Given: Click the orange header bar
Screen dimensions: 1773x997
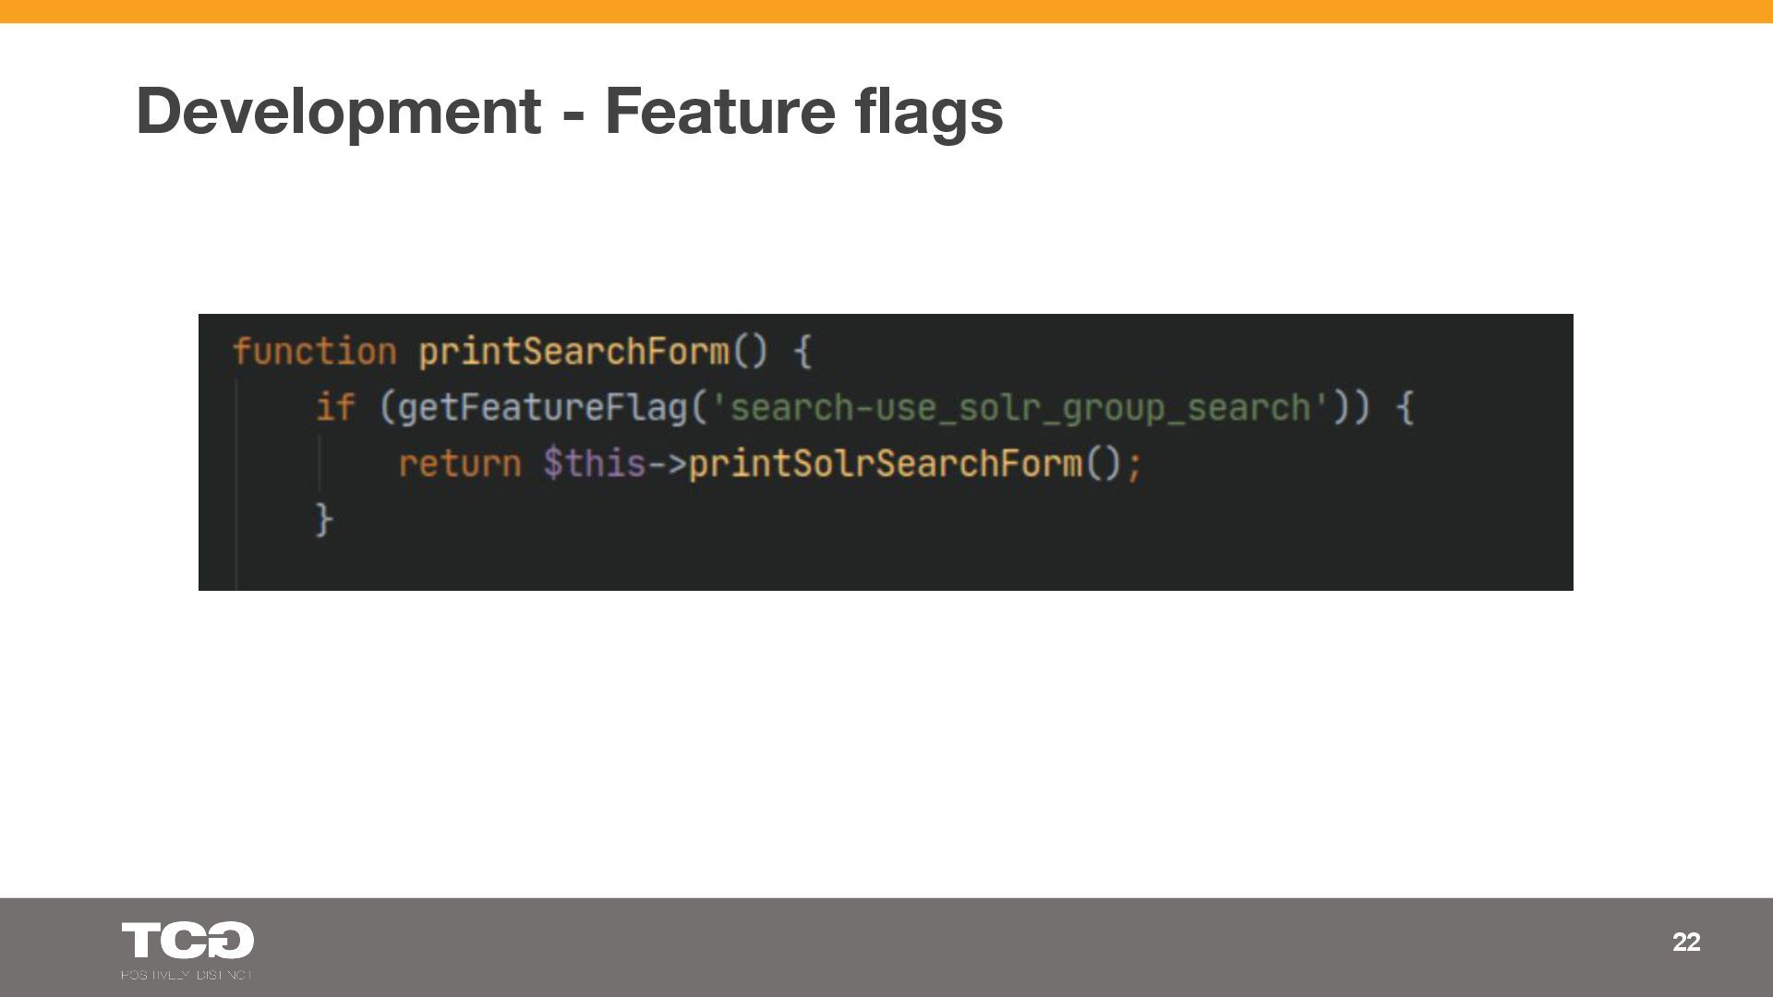Looking at the screenshot, I should [886, 11].
